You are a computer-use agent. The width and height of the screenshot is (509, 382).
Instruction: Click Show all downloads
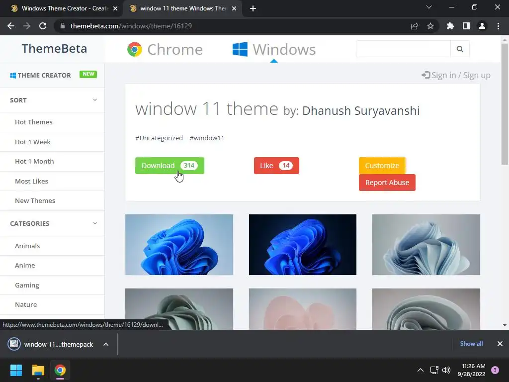click(471, 344)
